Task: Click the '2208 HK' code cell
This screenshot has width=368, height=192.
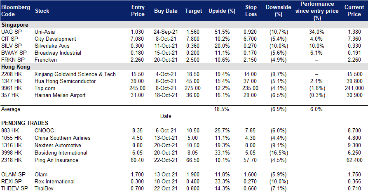Action: click(12, 74)
